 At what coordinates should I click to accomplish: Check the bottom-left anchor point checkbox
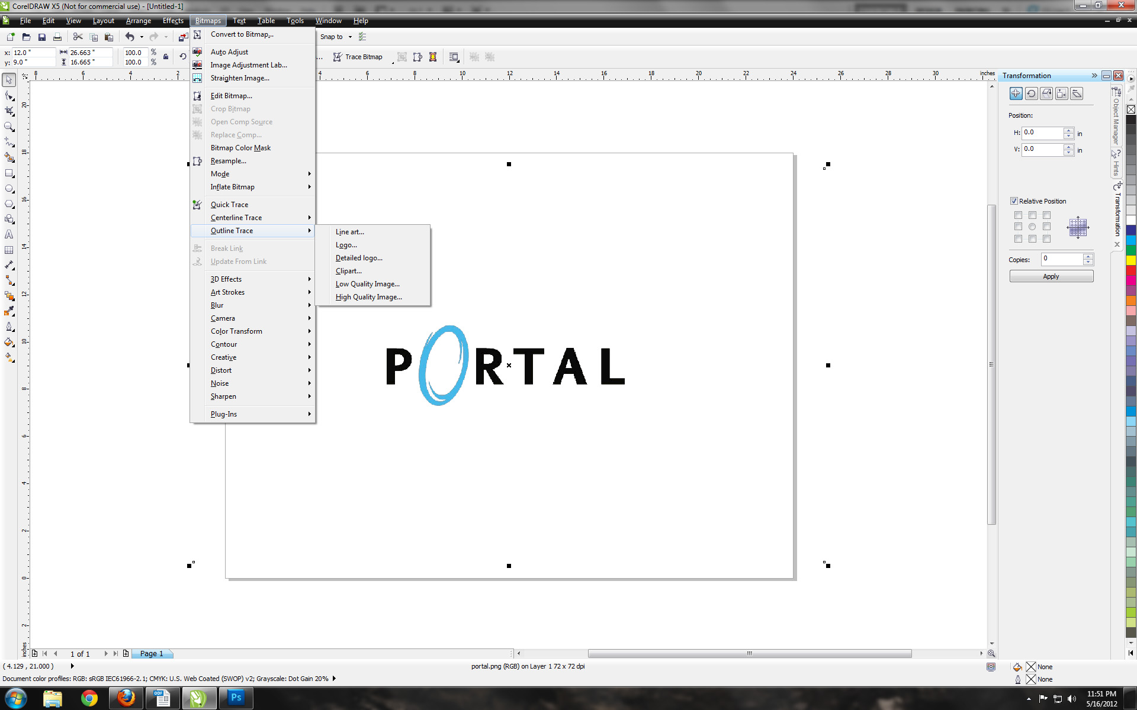pyautogui.click(x=1018, y=239)
